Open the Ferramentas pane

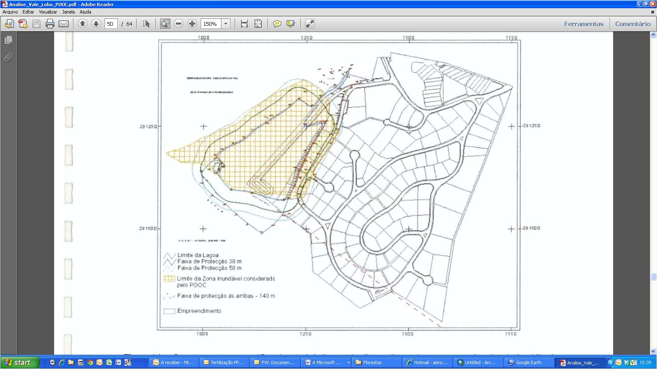584,24
